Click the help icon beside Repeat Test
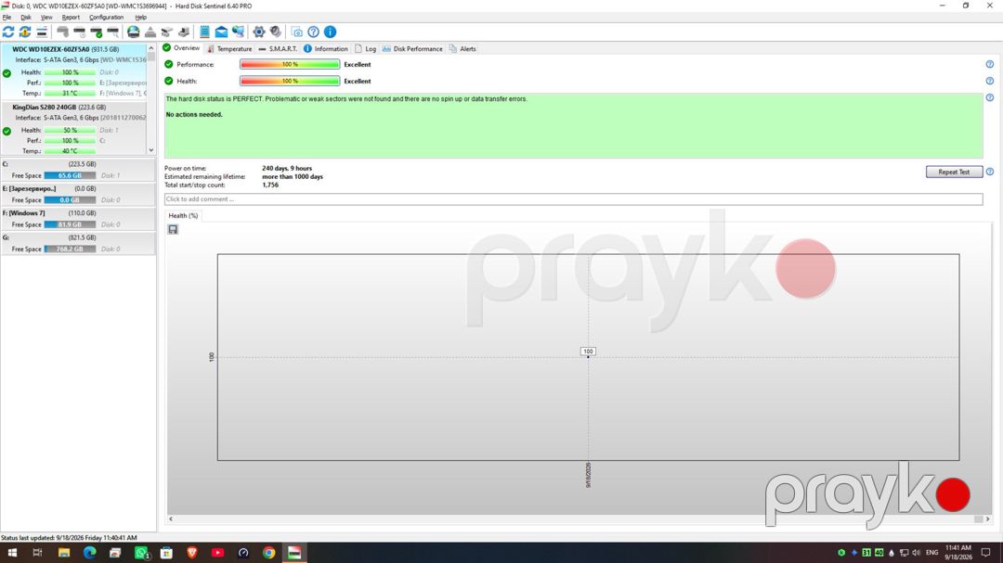The width and height of the screenshot is (1003, 563). pyautogui.click(x=990, y=172)
